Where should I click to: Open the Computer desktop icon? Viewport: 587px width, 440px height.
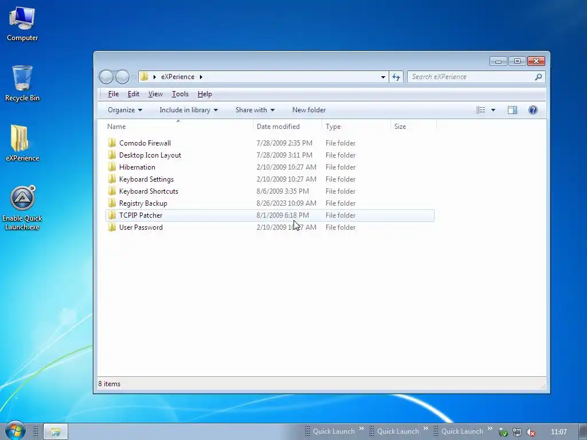[22, 24]
